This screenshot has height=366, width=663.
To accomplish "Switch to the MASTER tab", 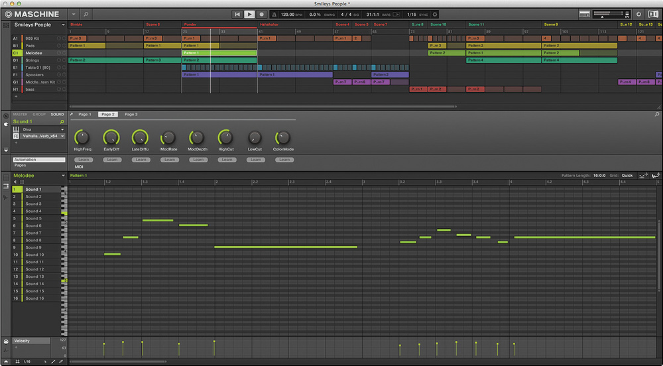I will pyautogui.click(x=20, y=115).
